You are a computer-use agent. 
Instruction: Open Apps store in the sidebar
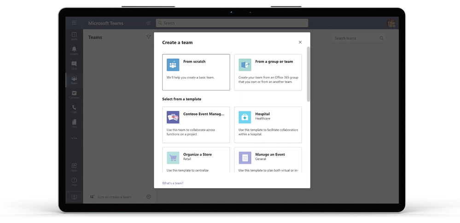tap(74, 167)
